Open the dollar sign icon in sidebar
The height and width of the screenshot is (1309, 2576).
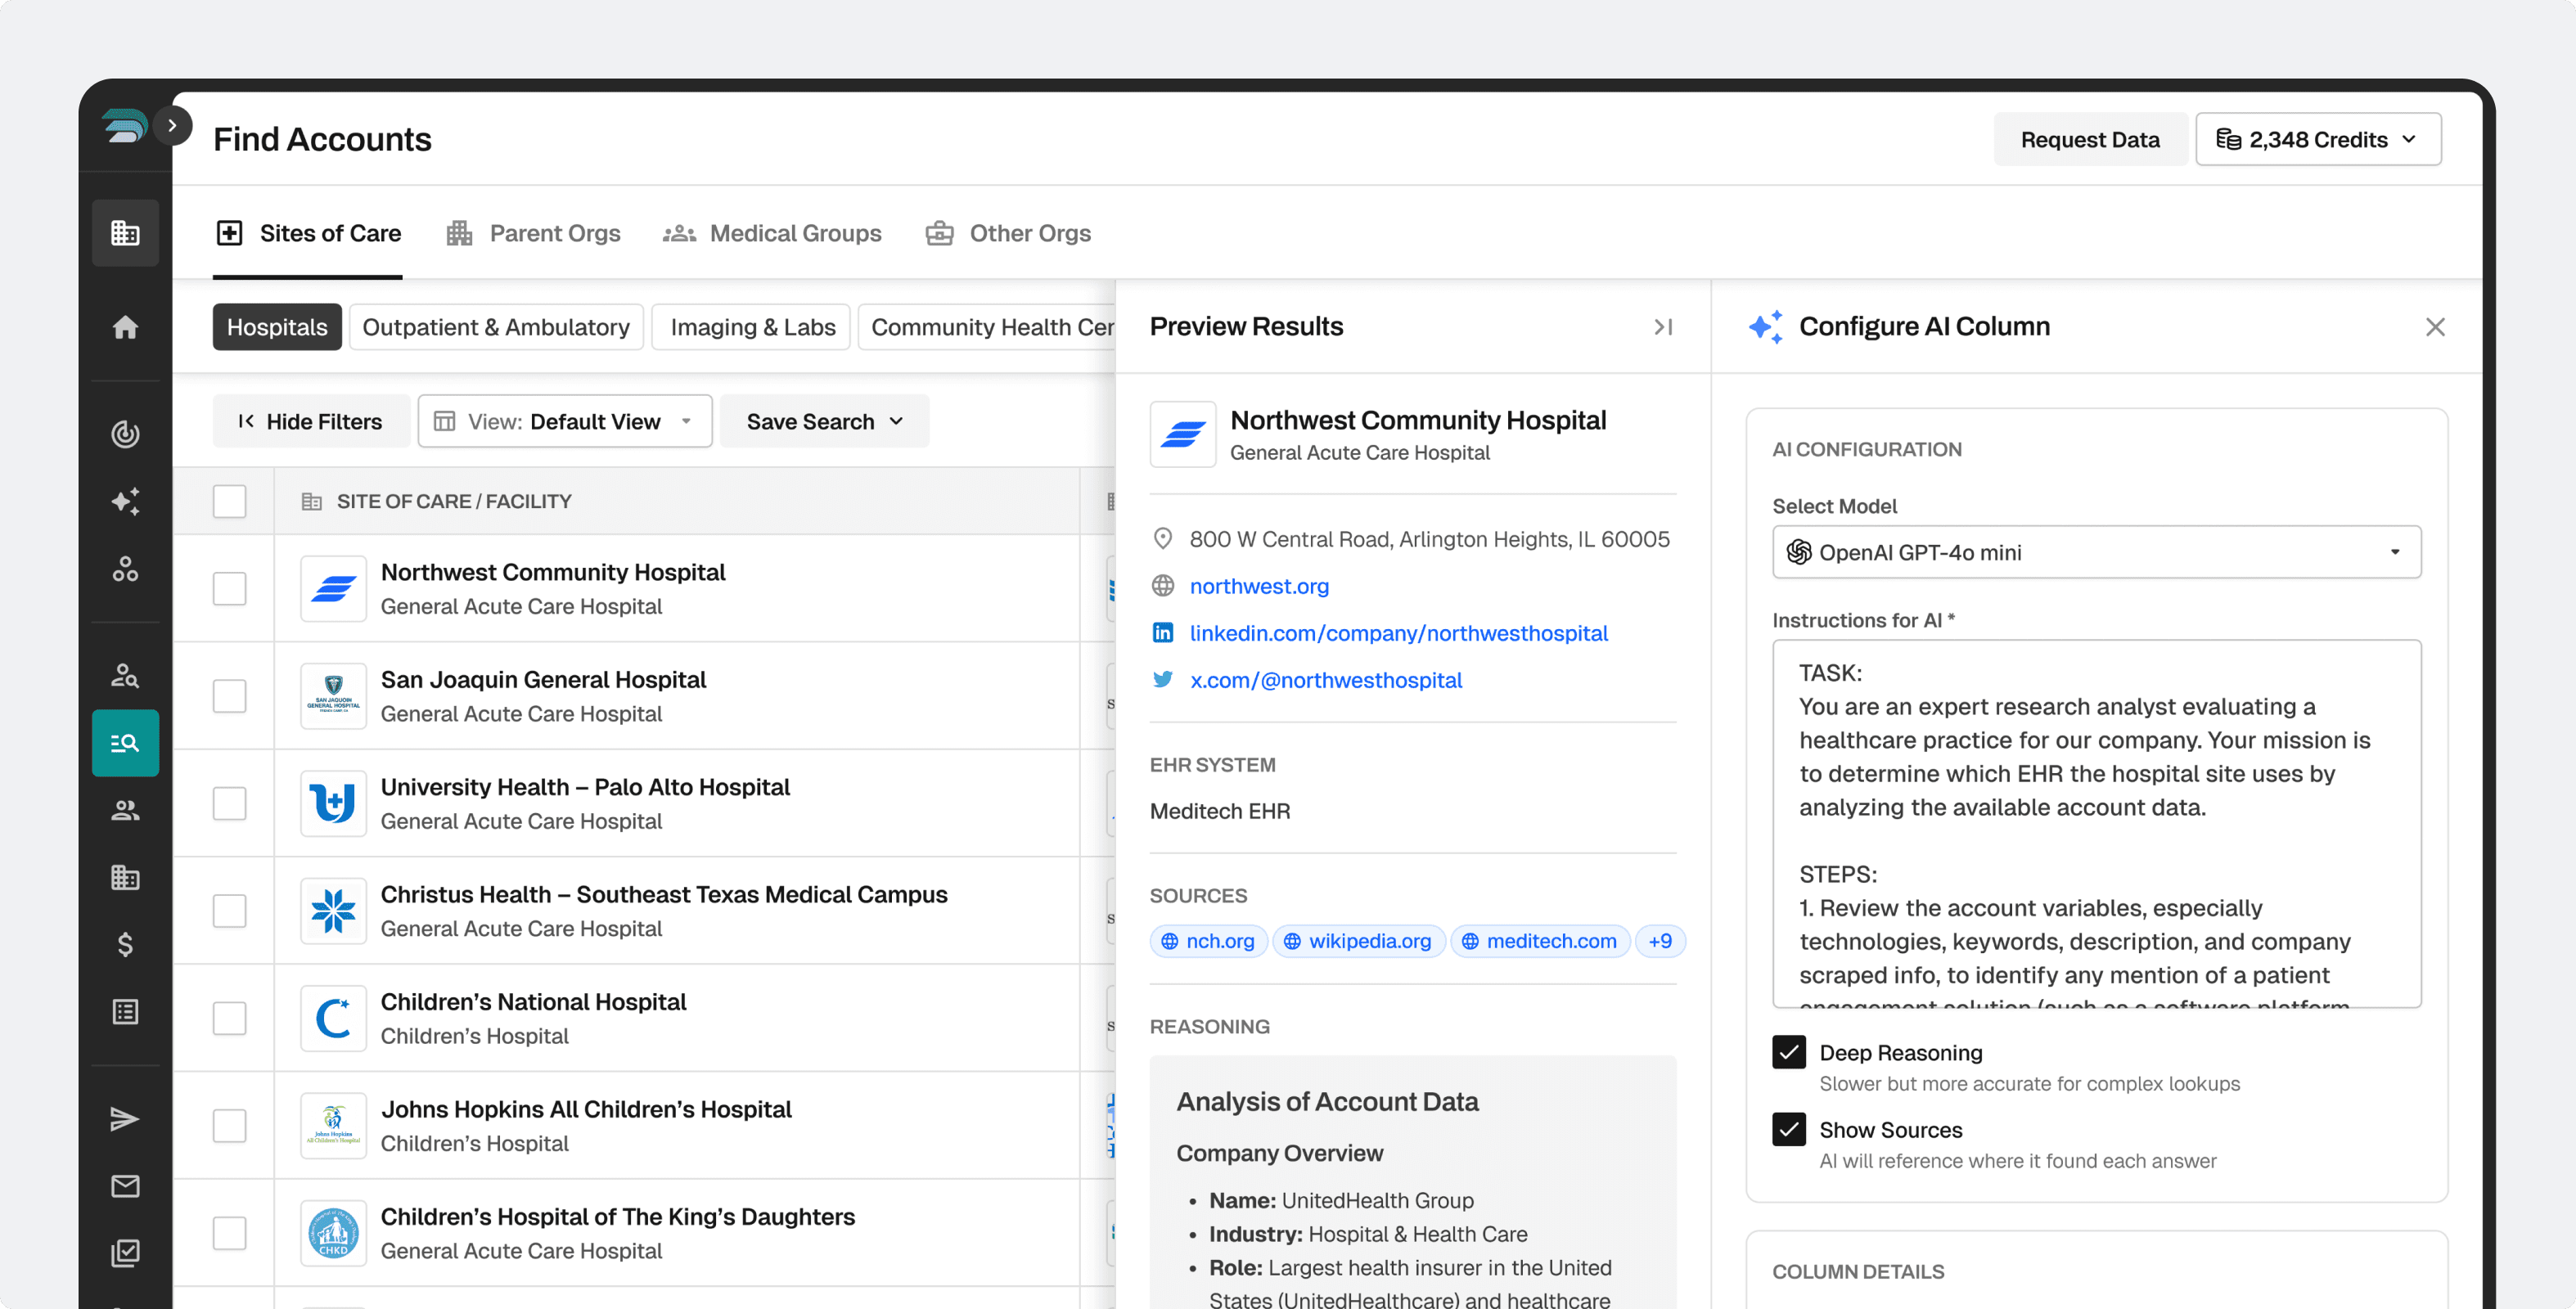[125, 944]
